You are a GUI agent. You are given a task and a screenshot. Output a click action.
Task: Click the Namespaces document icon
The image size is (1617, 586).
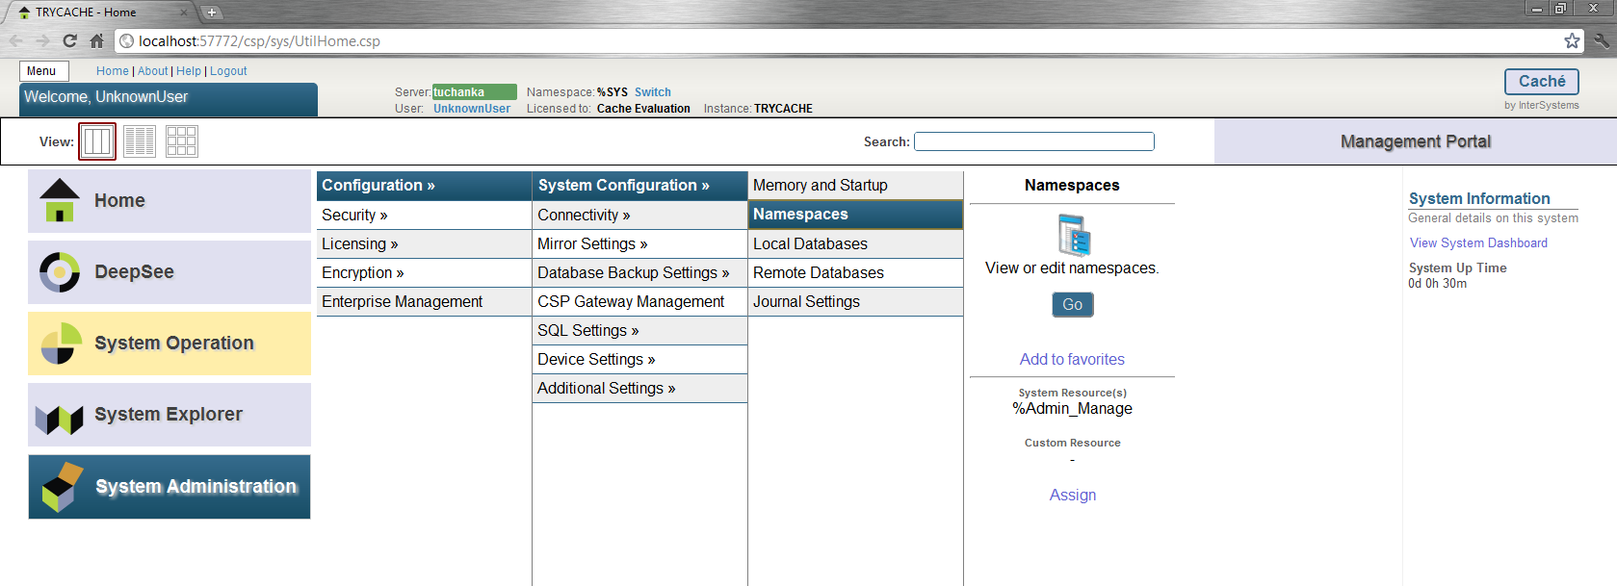point(1073,235)
